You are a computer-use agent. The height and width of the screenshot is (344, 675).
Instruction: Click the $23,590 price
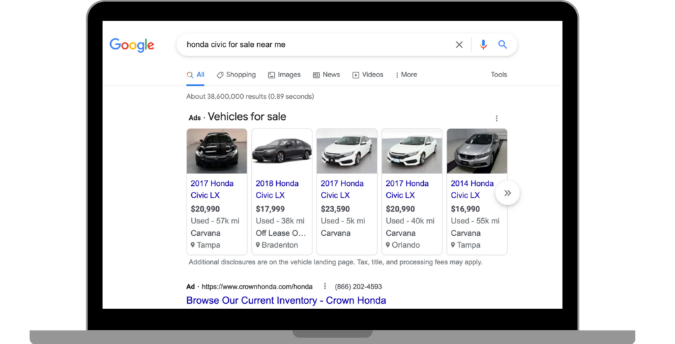tap(336, 210)
